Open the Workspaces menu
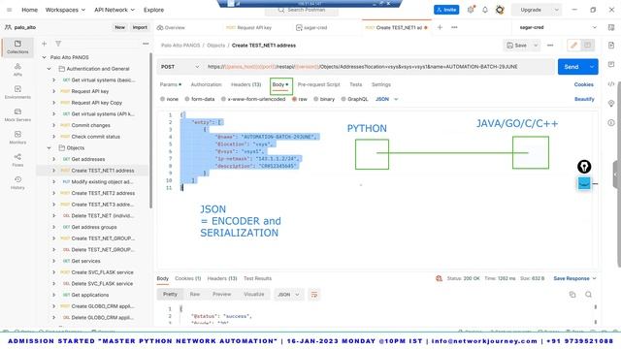Image resolution: width=621 pixels, height=349 pixels. 65,10
